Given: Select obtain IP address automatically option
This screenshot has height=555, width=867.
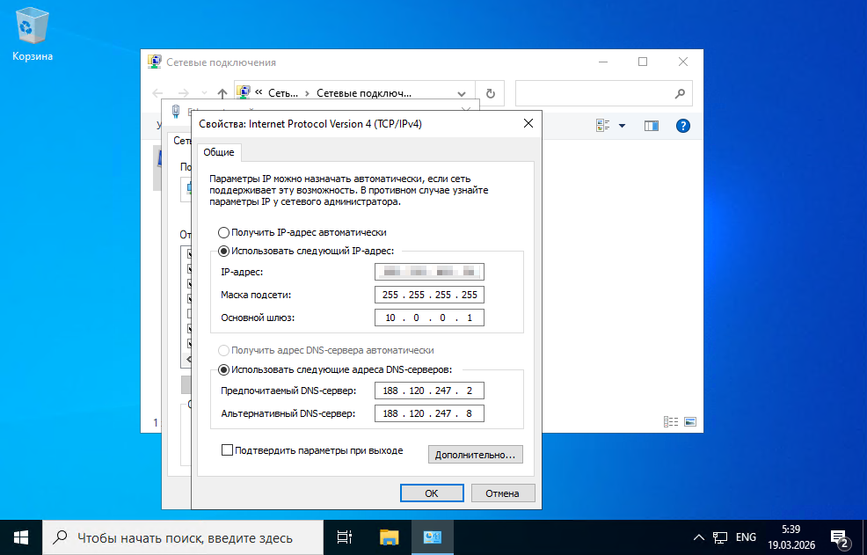Looking at the screenshot, I should pos(223,233).
